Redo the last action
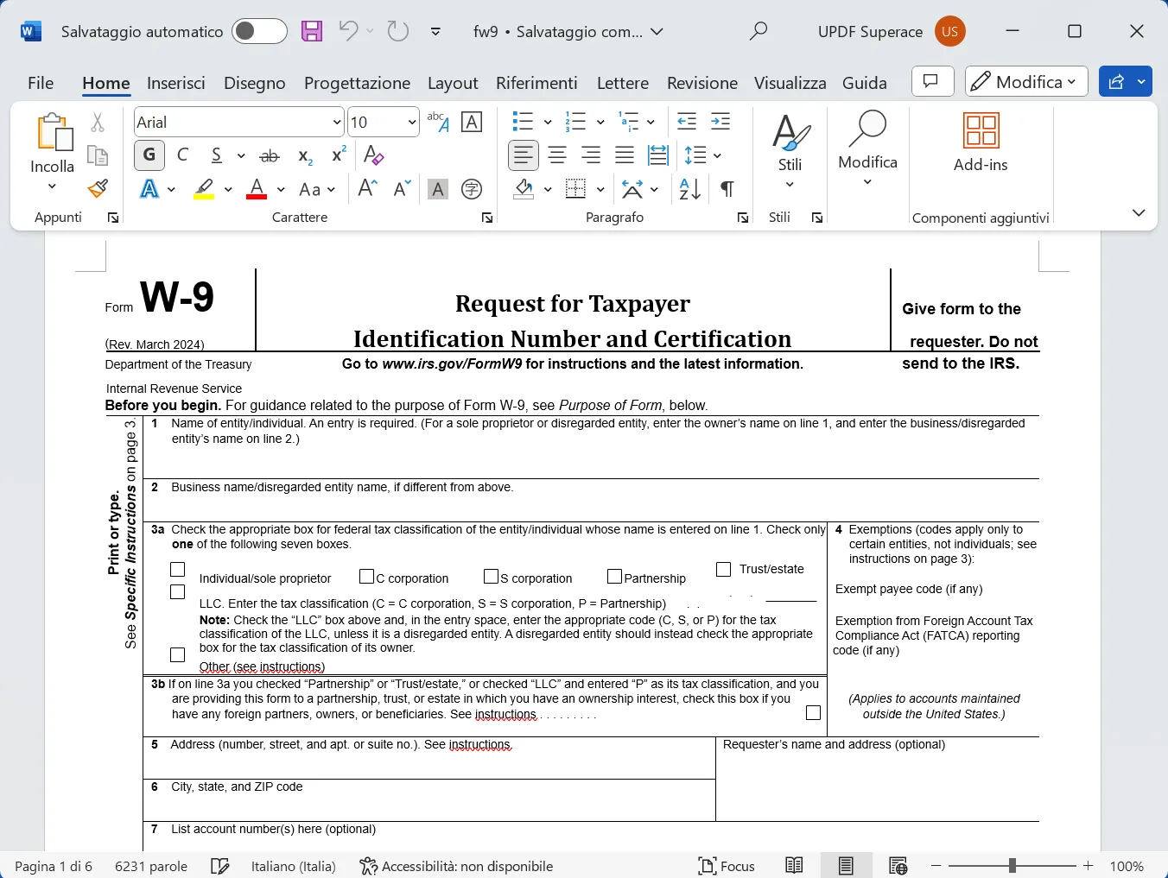 pos(398,32)
